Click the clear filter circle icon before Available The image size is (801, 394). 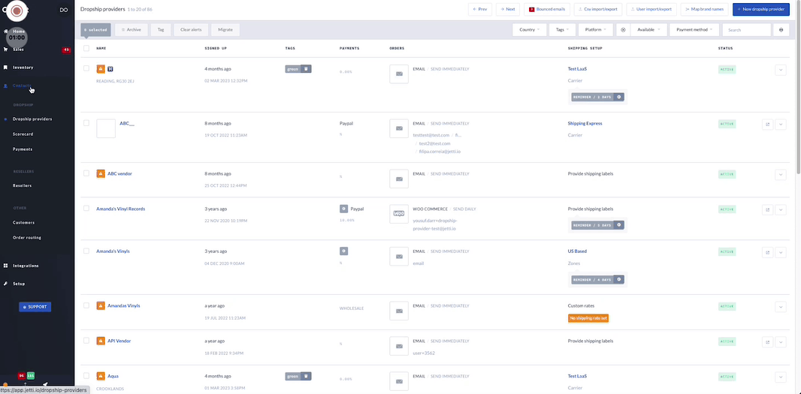click(623, 29)
